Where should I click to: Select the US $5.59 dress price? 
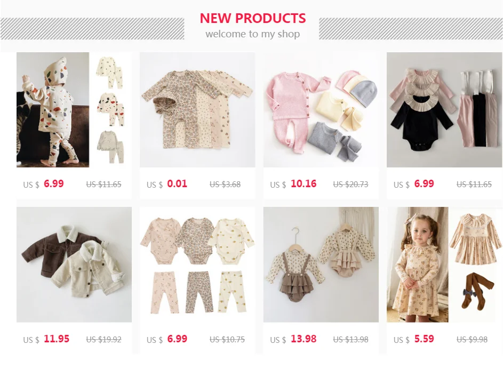point(414,339)
